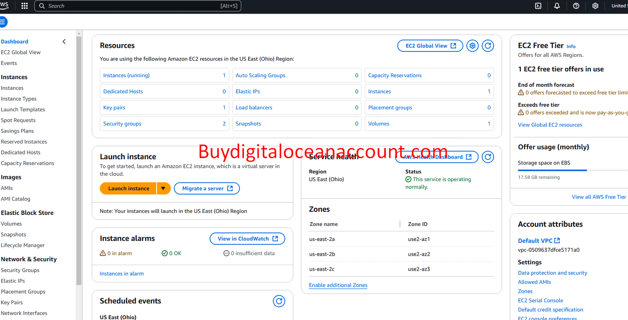The image size is (628, 320).
Task: Refresh the Scheduled events panel
Action: point(279,301)
